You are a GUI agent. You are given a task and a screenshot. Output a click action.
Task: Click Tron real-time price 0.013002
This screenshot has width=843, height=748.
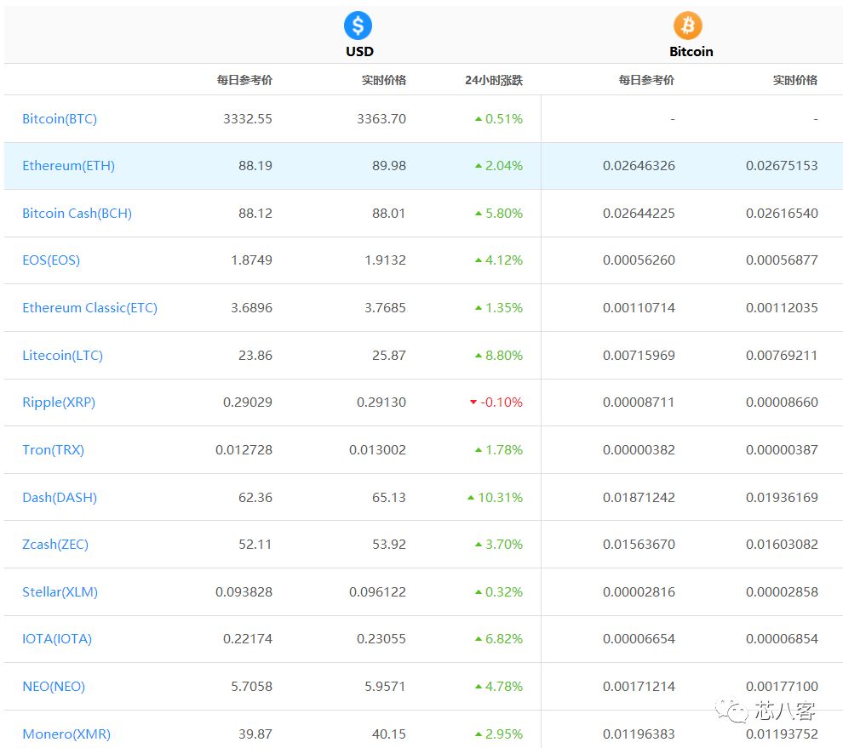coord(378,450)
